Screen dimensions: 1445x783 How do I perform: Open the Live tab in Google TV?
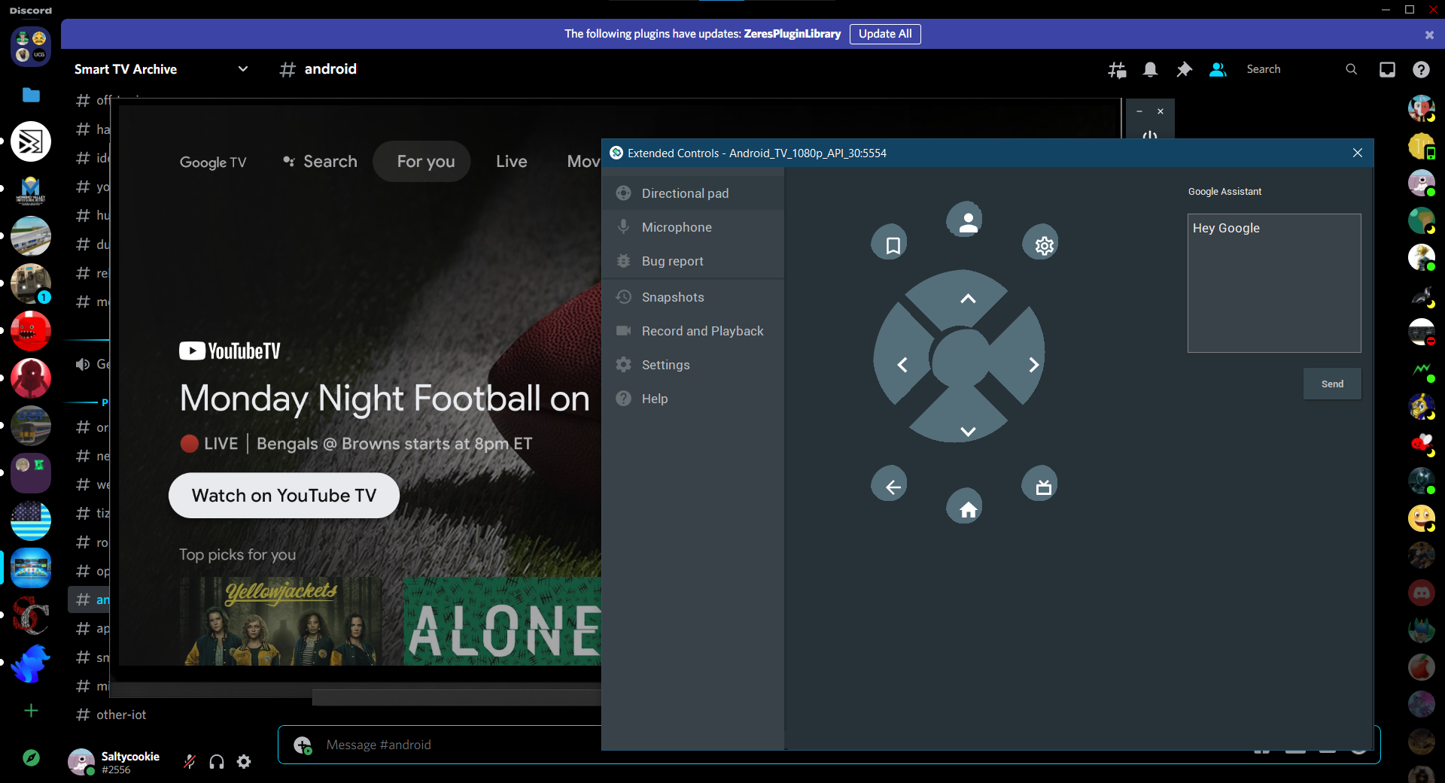tap(511, 162)
